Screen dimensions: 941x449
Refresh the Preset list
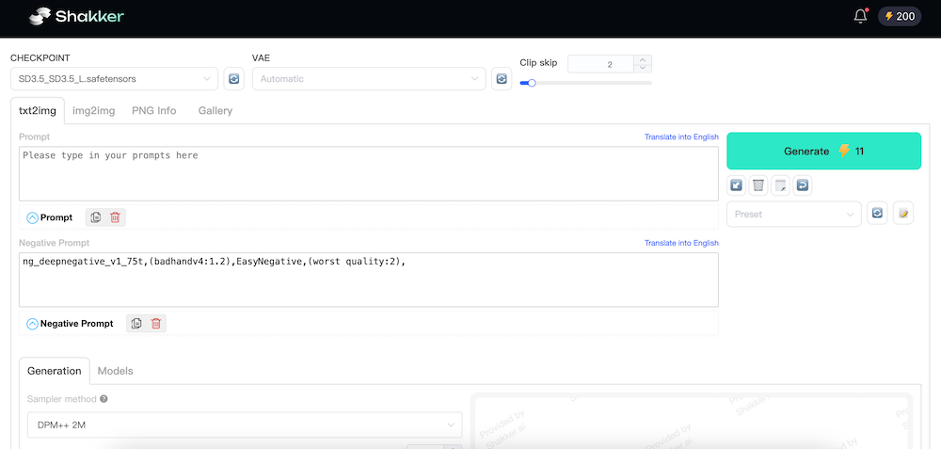(877, 214)
